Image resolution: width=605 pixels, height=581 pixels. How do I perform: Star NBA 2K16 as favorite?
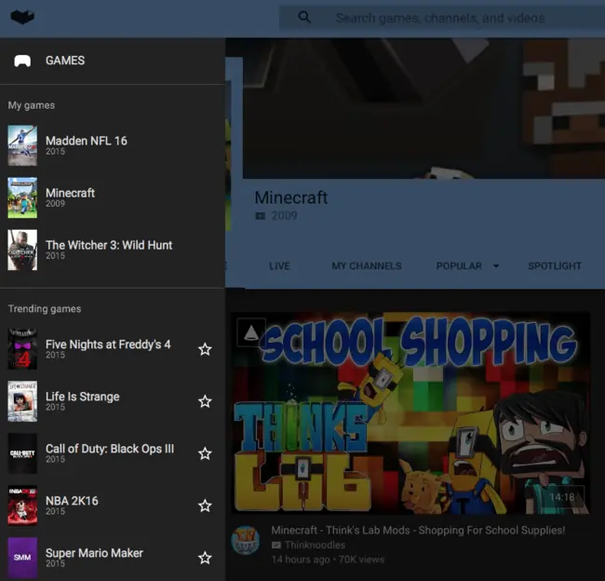tap(205, 506)
